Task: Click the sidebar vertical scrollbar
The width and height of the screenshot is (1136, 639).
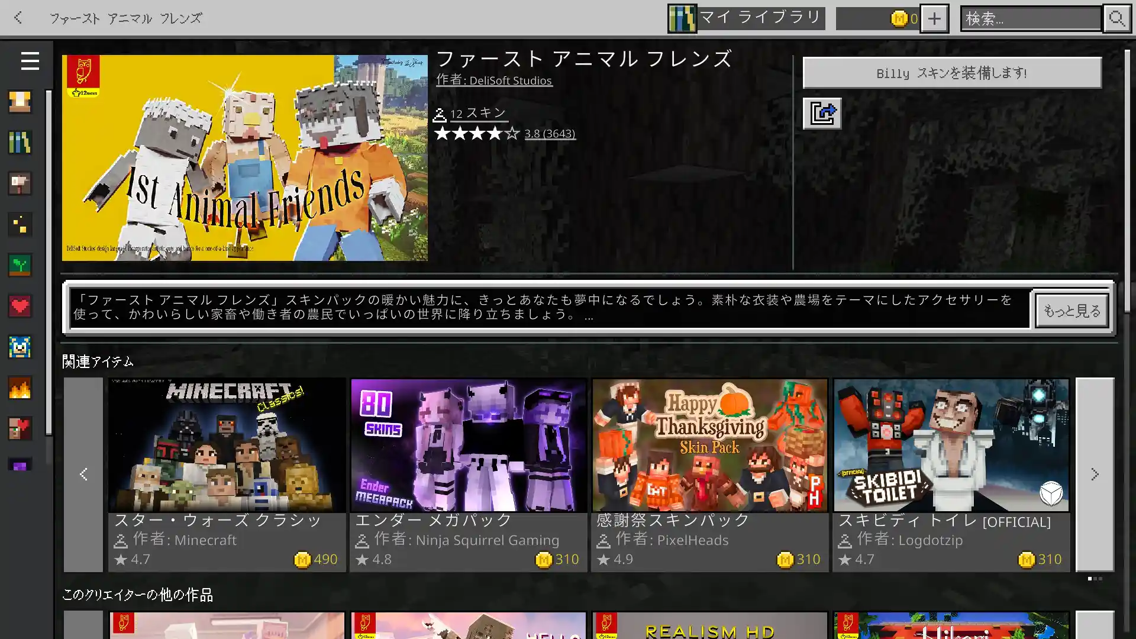Action: click(49, 263)
